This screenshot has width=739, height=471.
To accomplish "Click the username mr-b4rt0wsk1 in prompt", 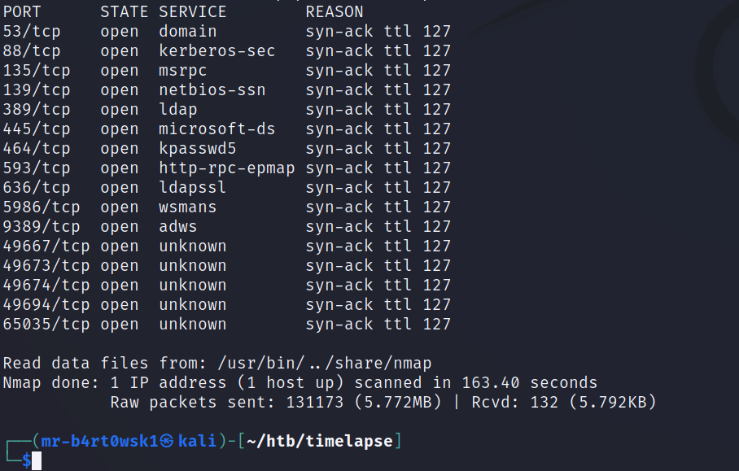I will 100,441.
